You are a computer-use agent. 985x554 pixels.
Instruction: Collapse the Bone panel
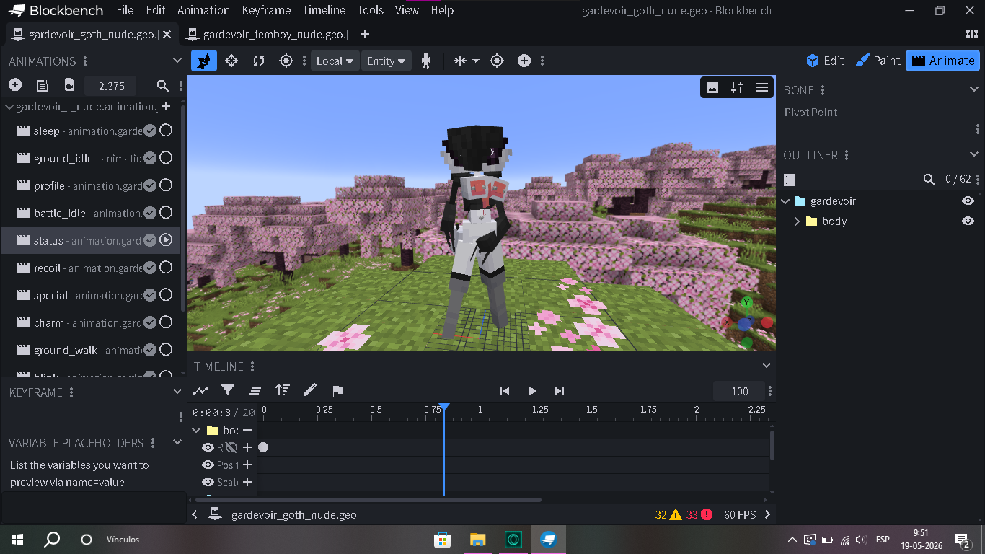974,89
